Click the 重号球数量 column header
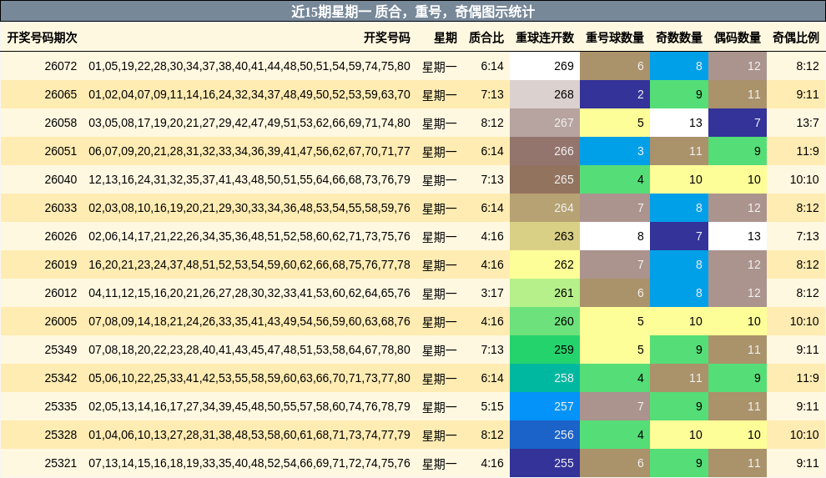Image resolution: width=826 pixels, height=478 pixels. pos(615,38)
